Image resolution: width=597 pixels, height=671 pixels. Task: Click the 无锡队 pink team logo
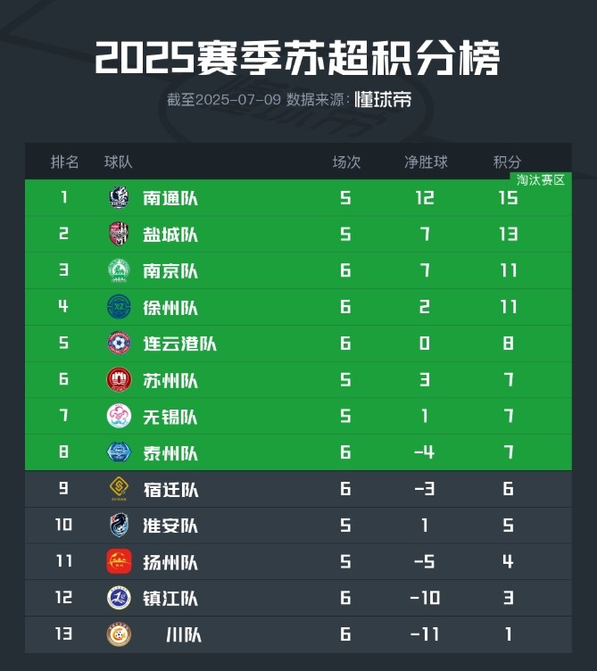[119, 417]
